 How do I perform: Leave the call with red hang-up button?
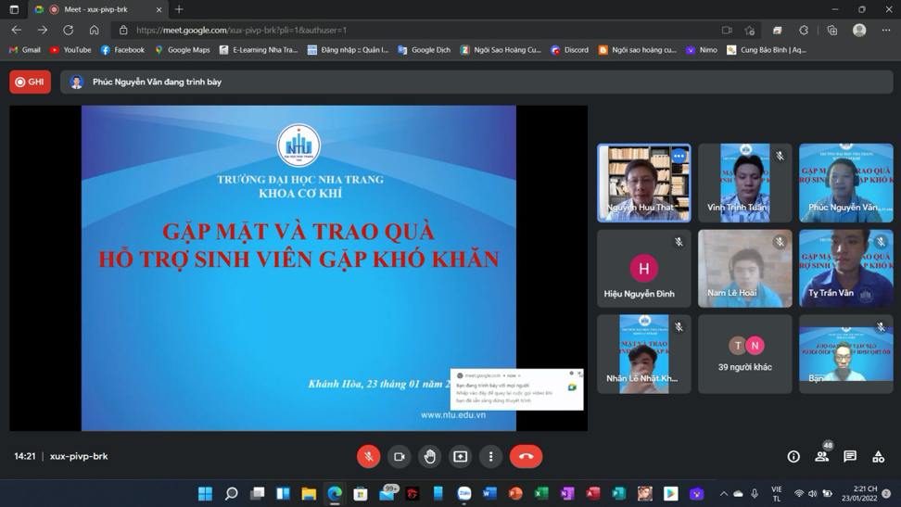pos(526,456)
